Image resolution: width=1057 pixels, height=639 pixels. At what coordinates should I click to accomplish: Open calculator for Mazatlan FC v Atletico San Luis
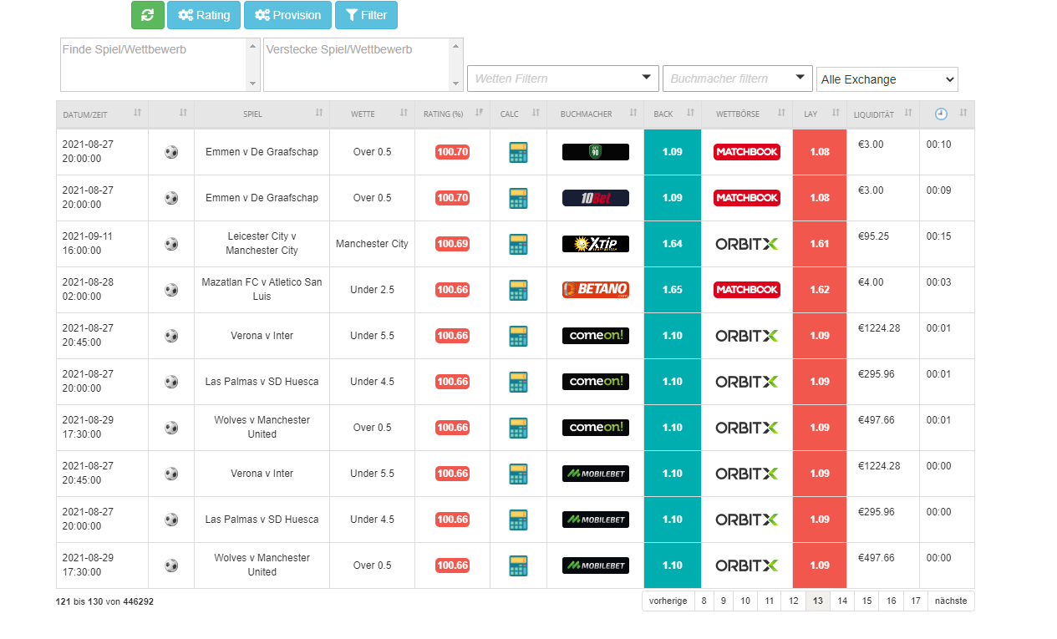click(x=518, y=290)
